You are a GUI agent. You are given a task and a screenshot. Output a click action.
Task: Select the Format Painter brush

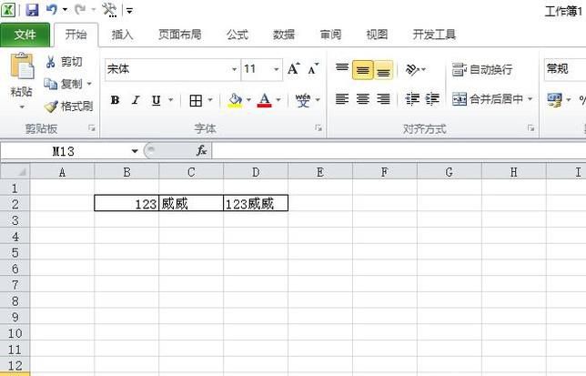pos(51,107)
